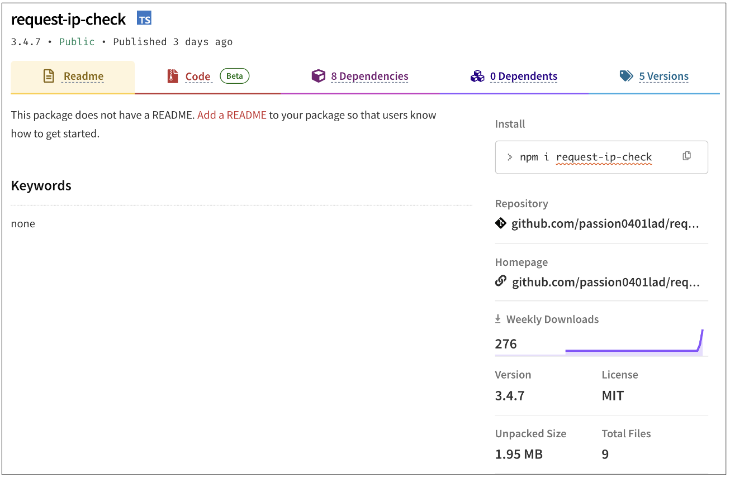730x478 pixels.
Task: Click the homepage chain link icon
Action: point(501,281)
